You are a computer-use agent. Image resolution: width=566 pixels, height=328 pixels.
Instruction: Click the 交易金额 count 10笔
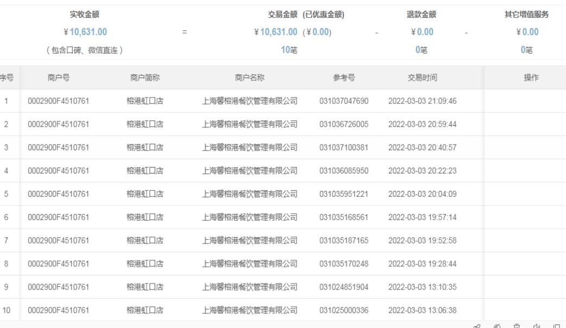[x=289, y=50]
